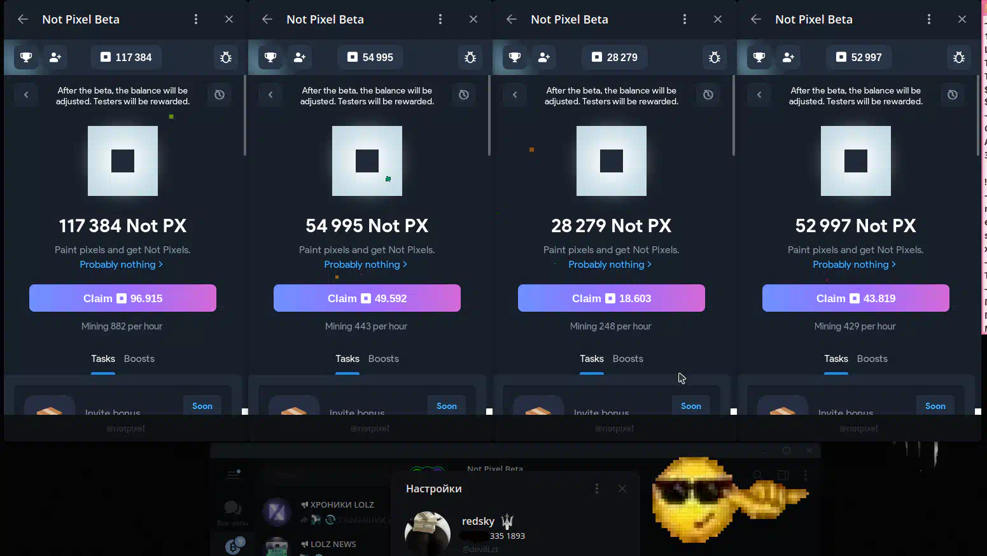Viewport: 987px width, 556px height.
Task: Claim 43.819 reward
Action: 856,298
